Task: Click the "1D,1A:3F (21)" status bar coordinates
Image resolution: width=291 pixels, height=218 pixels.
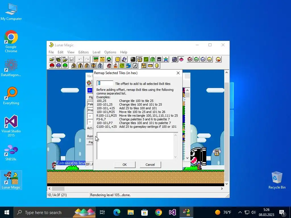Action: pos(57,195)
